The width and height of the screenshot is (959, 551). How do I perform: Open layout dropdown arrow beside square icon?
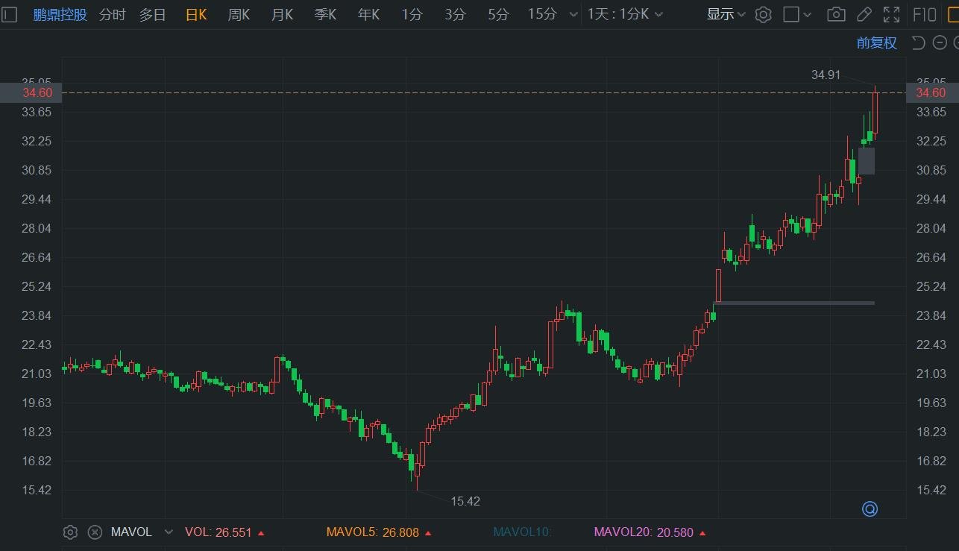click(x=807, y=14)
